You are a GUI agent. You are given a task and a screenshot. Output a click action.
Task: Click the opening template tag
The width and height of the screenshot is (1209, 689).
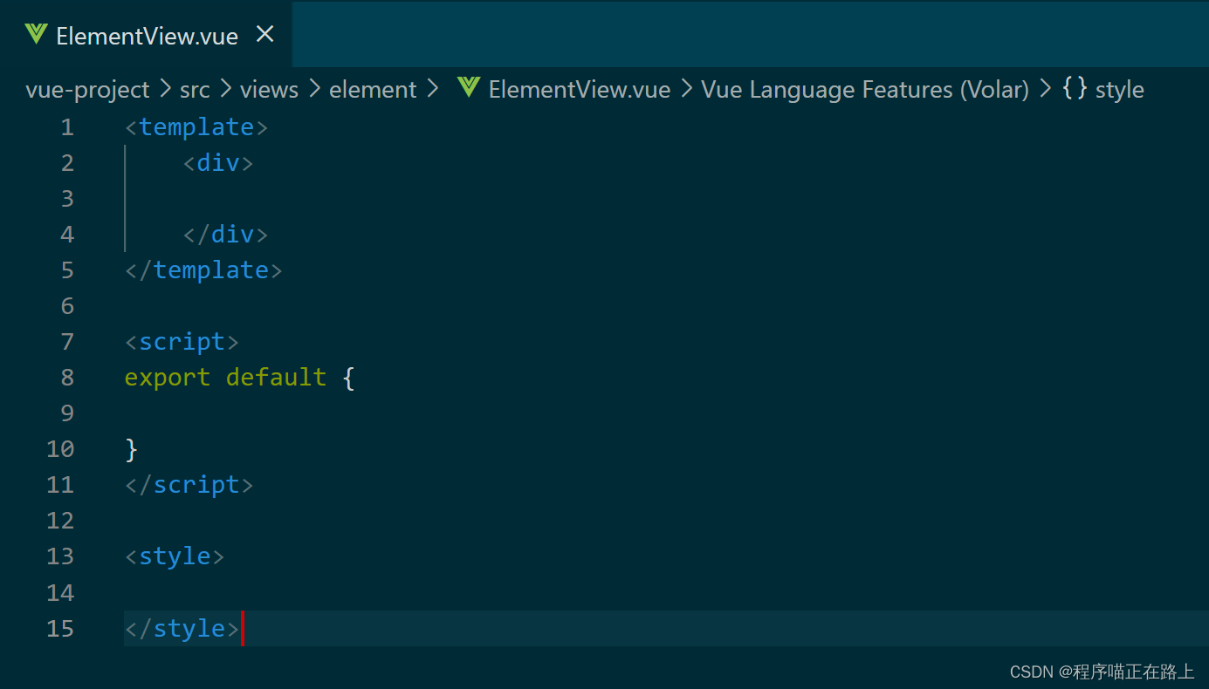pyautogui.click(x=196, y=127)
